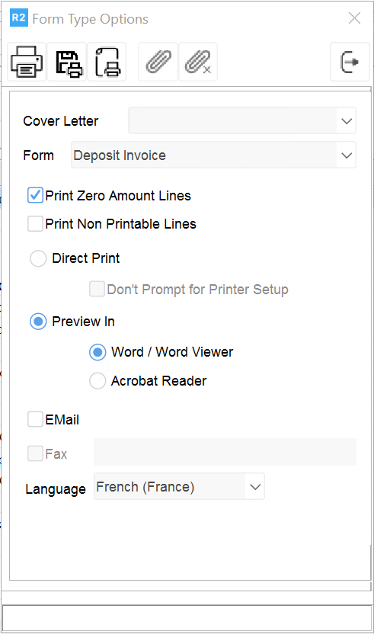The width and height of the screenshot is (374, 634).
Task: Choose Acrobat Reader preview option
Action: [97, 380]
